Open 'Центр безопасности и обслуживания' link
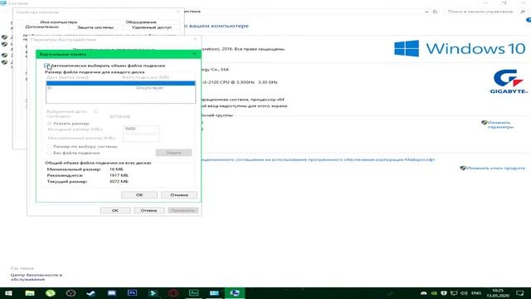Screen dimensions: 531x299 point(37,277)
